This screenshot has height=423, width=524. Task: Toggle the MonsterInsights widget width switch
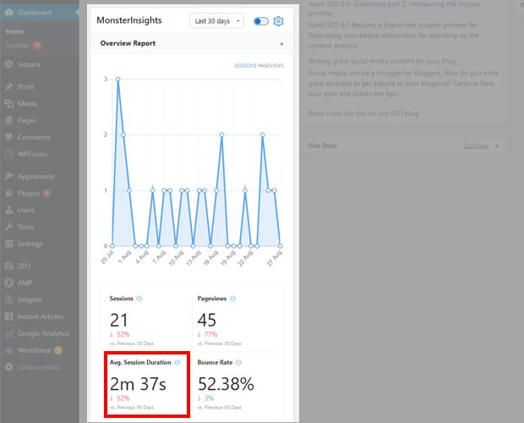click(x=260, y=21)
